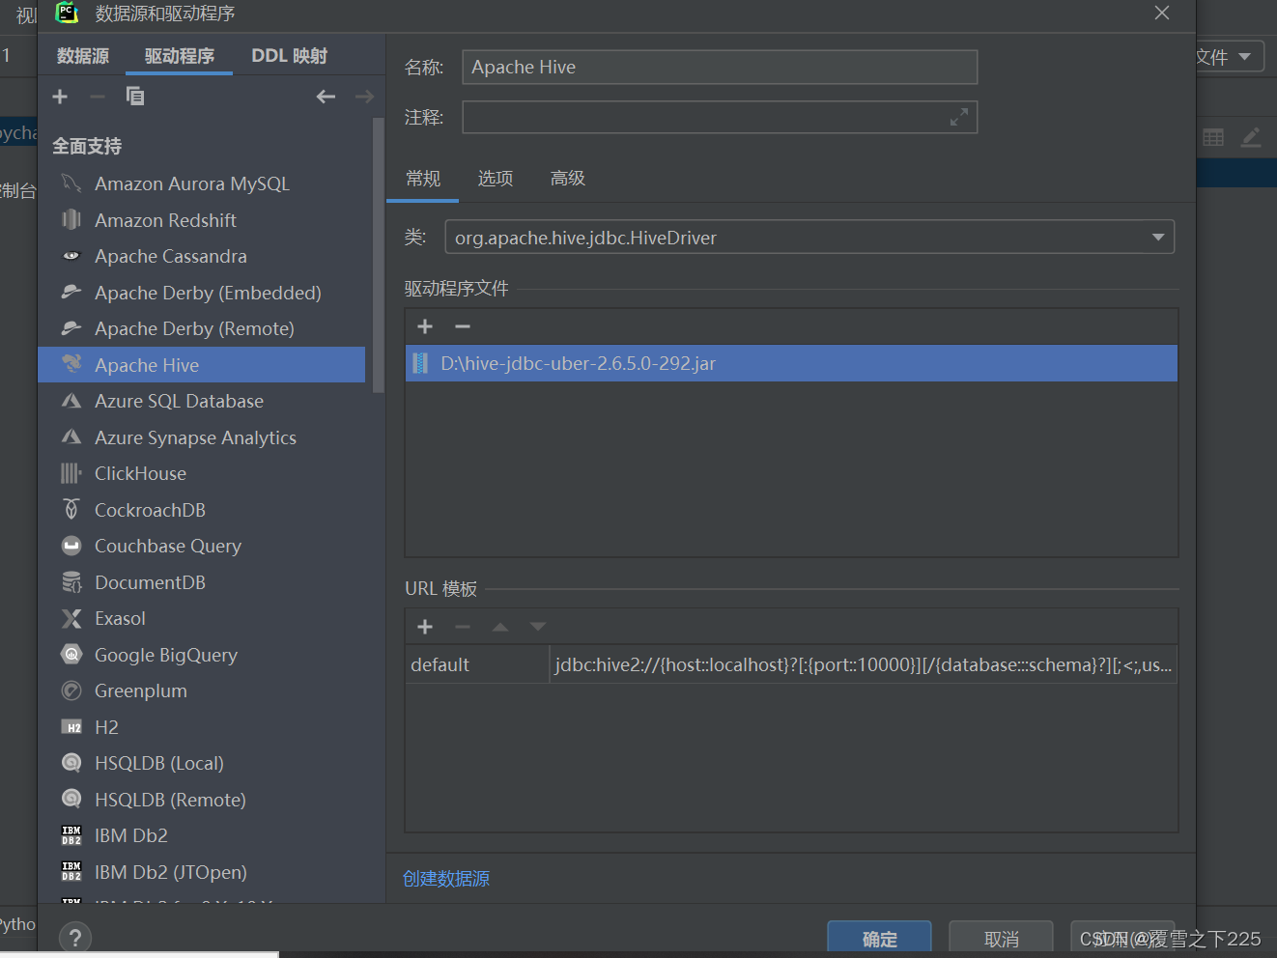The image size is (1277, 958).
Task: Select the IBM Db2 driver
Action: click(x=201, y=835)
